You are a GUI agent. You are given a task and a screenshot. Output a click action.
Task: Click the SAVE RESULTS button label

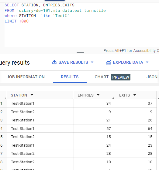[x=73, y=62]
